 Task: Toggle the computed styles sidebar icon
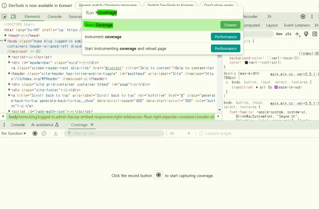(x=315, y=34)
